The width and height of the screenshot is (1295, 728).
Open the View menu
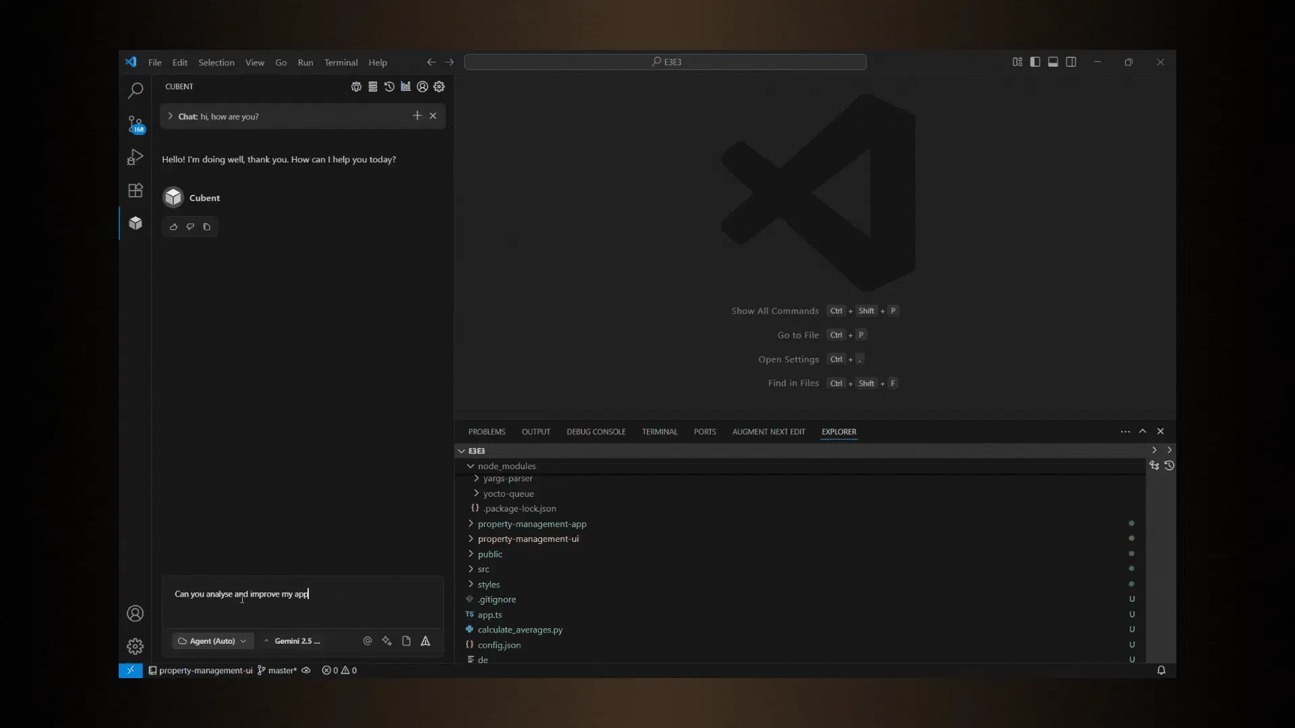pos(254,63)
